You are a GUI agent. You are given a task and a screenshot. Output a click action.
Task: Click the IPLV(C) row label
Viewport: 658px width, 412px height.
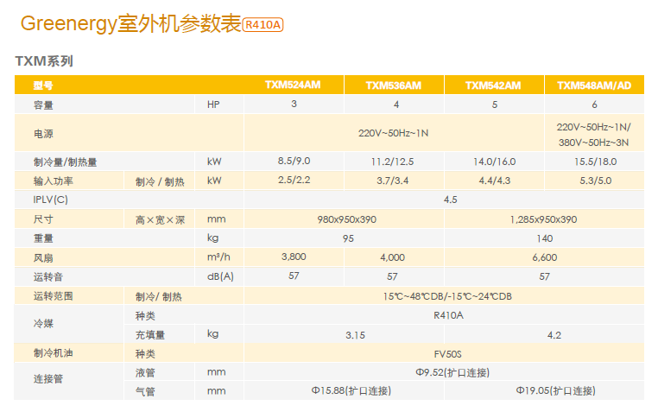point(50,200)
